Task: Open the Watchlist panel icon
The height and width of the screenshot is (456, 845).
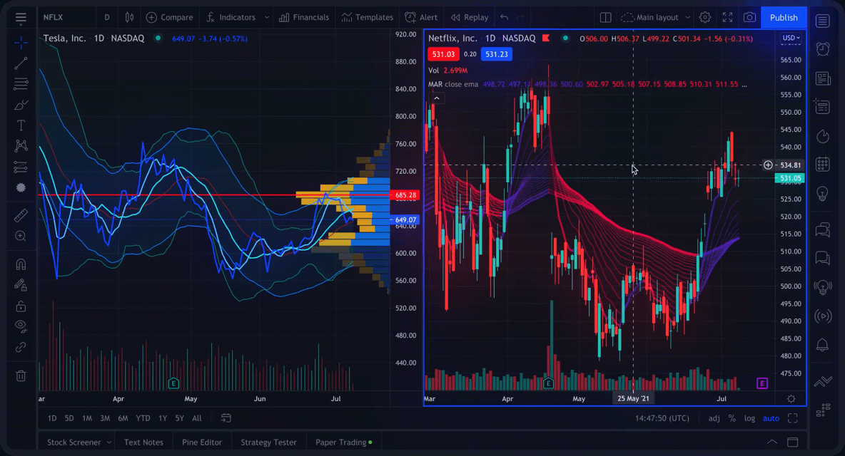Action: [822, 21]
